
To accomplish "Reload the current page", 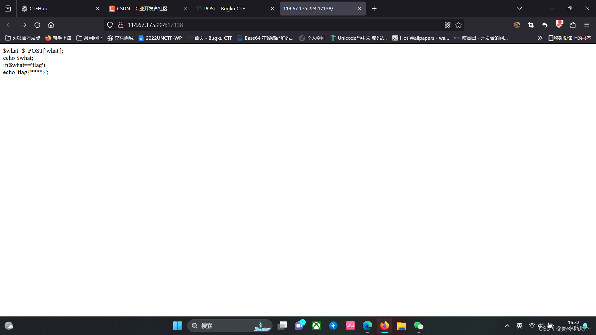I will pos(37,25).
